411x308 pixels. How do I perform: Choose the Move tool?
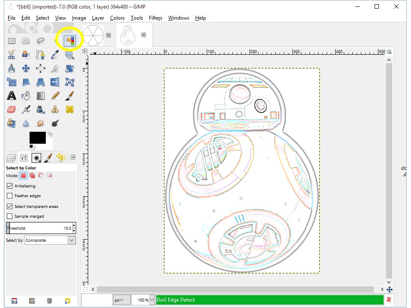click(x=26, y=68)
